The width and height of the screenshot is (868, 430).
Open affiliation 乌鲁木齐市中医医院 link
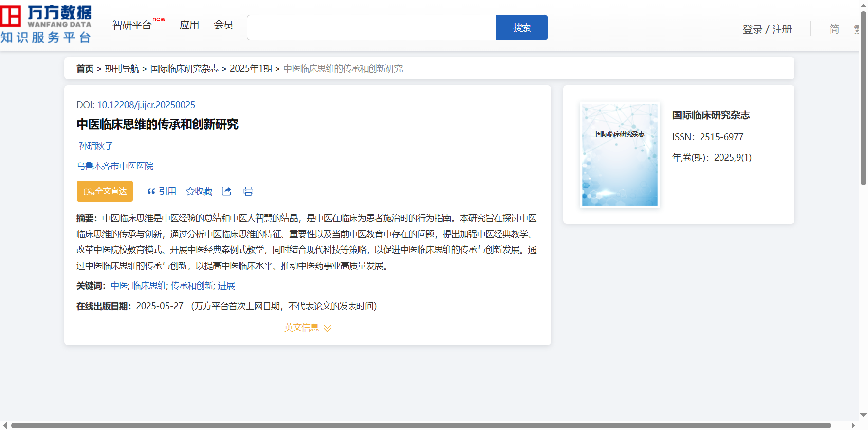(x=115, y=166)
